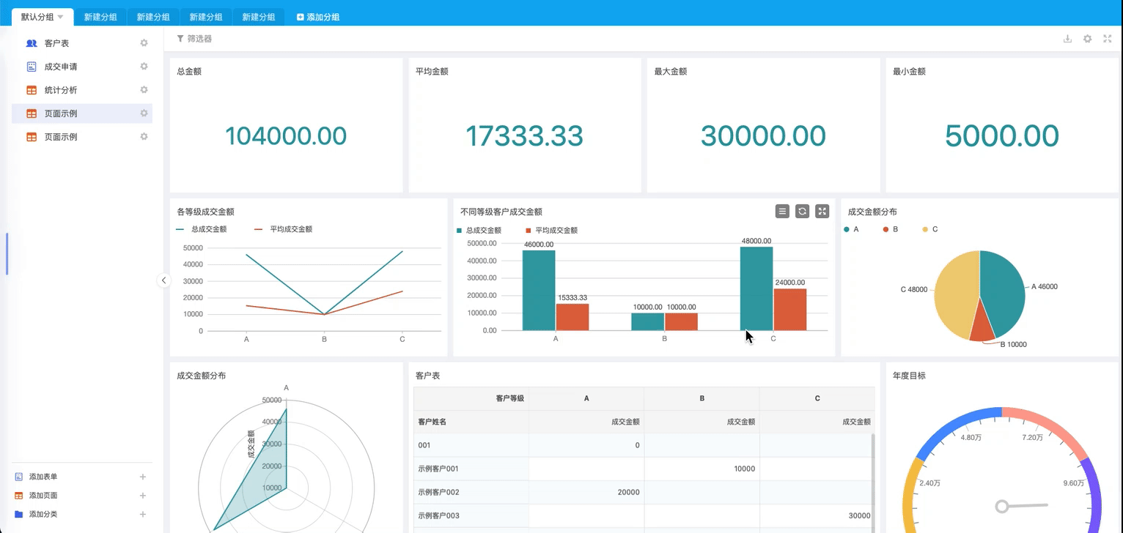Click the 17333.33 average amount value
The height and width of the screenshot is (533, 1123).
[x=524, y=135]
